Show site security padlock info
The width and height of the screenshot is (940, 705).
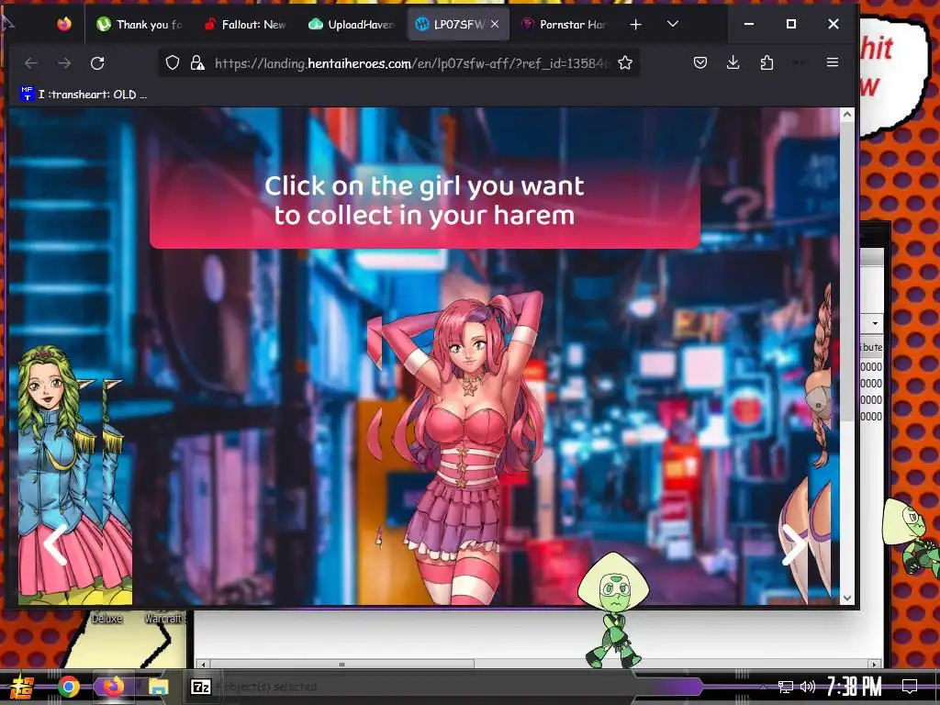click(196, 63)
